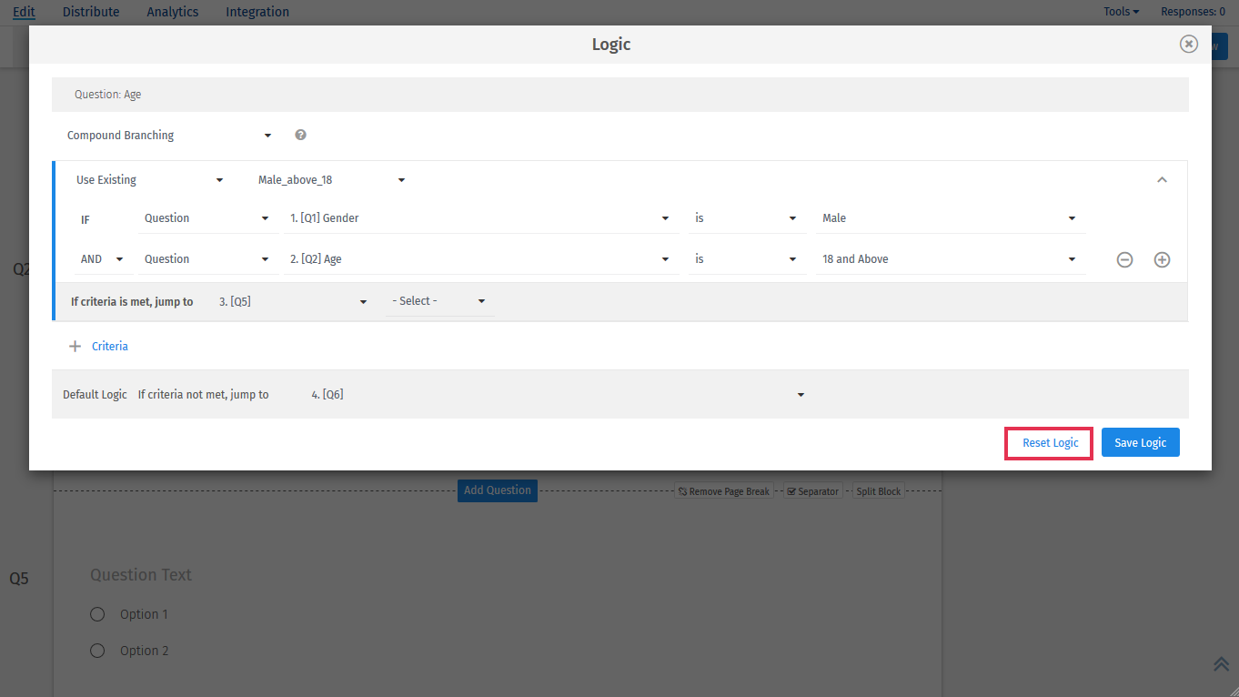
Task: Close the Logic dialog
Action: [1188, 43]
